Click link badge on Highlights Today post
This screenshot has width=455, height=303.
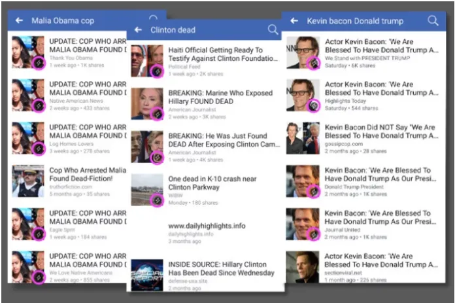tap(314, 106)
